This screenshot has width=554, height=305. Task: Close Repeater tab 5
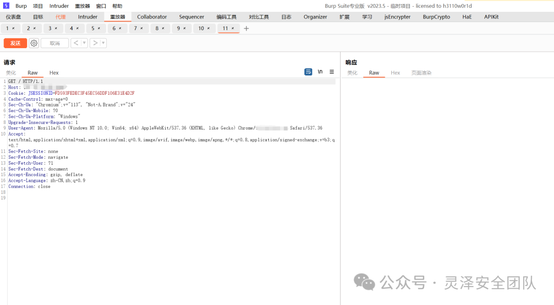click(99, 28)
